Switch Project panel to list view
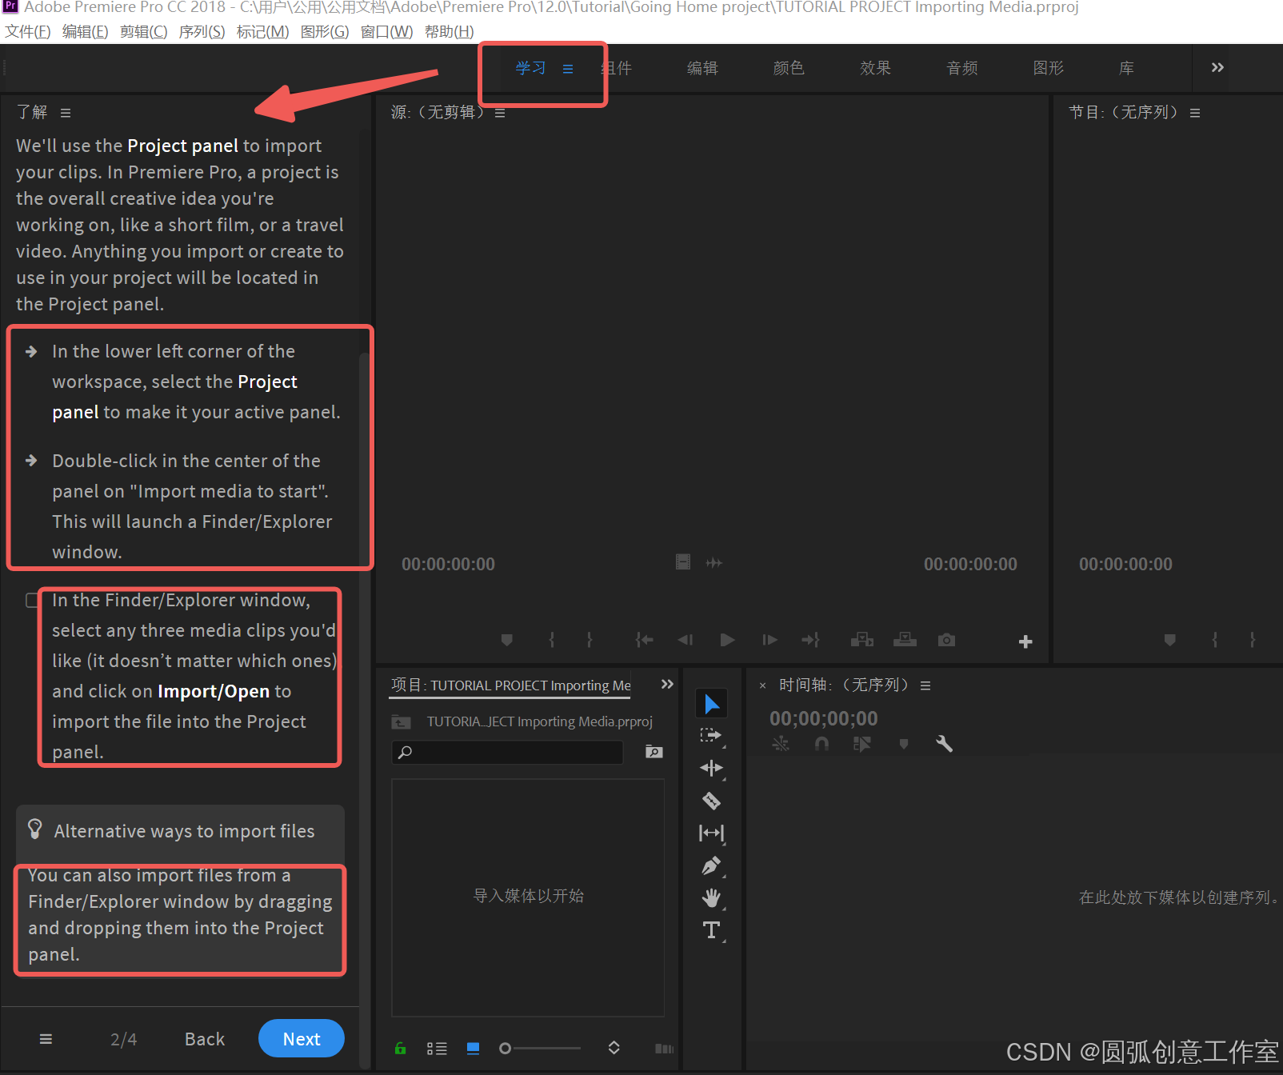Screen dimensions: 1283x1075 click(437, 1049)
